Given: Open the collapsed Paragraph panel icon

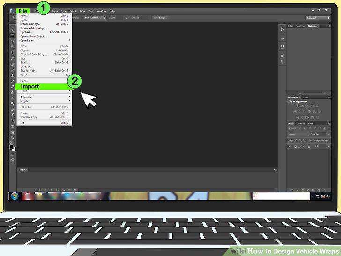Looking at the screenshot, I should pyautogui.click(x=282, y=61).
